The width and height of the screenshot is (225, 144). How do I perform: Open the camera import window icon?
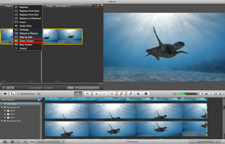coord(5,94)
